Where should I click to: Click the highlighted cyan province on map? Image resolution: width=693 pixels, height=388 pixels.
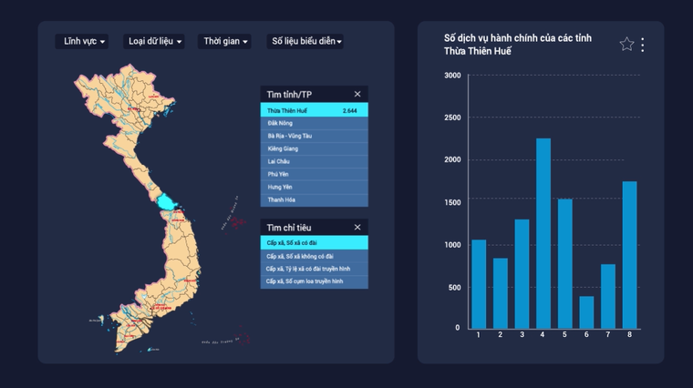click(x=168, y=202)
